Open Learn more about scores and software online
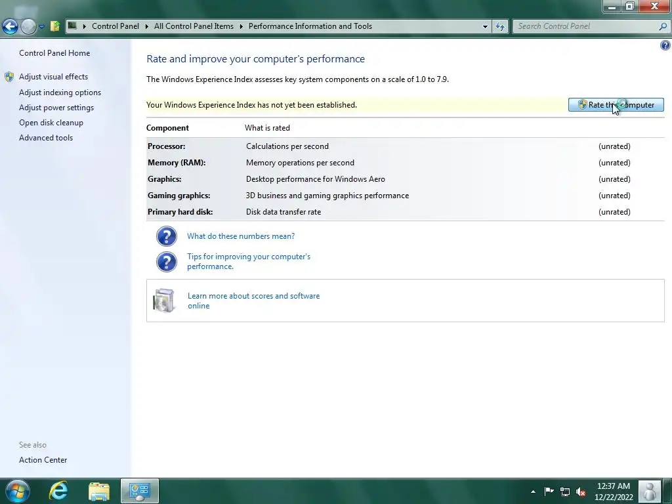Viewport: 672px width, 504px height. click(x=254, y=301)
